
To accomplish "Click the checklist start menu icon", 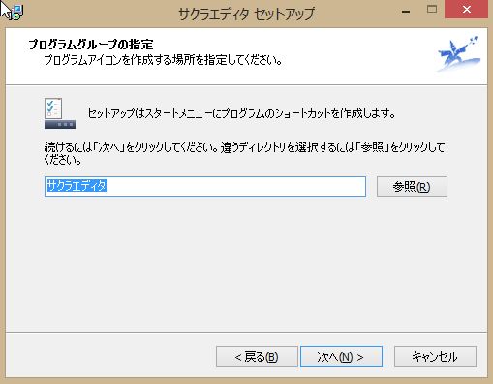I will (60, 113).
